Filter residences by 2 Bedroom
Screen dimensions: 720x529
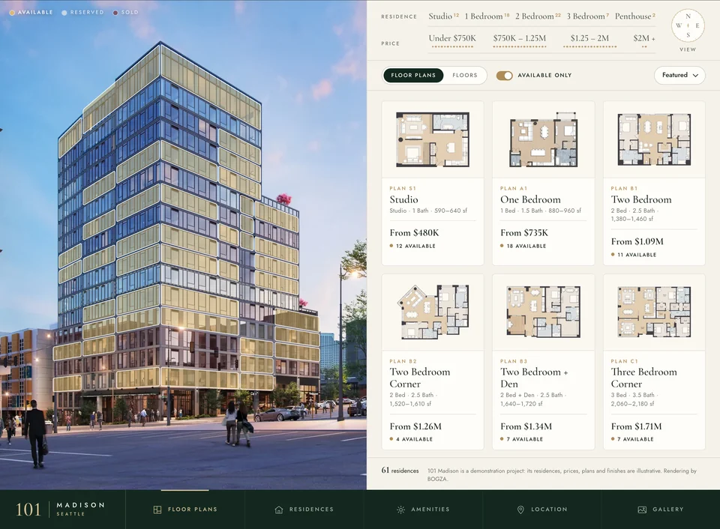click(538, 16)
